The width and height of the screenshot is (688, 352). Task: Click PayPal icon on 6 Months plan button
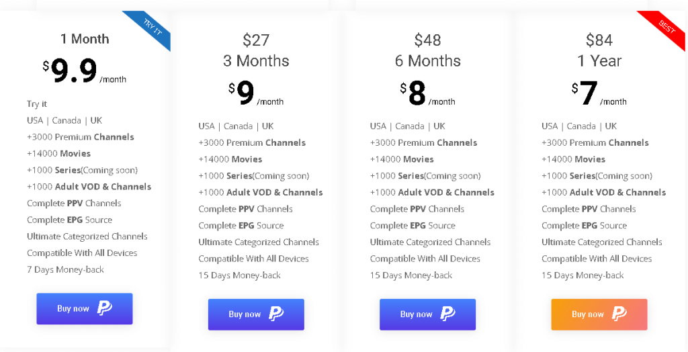(x=447, y=314)
